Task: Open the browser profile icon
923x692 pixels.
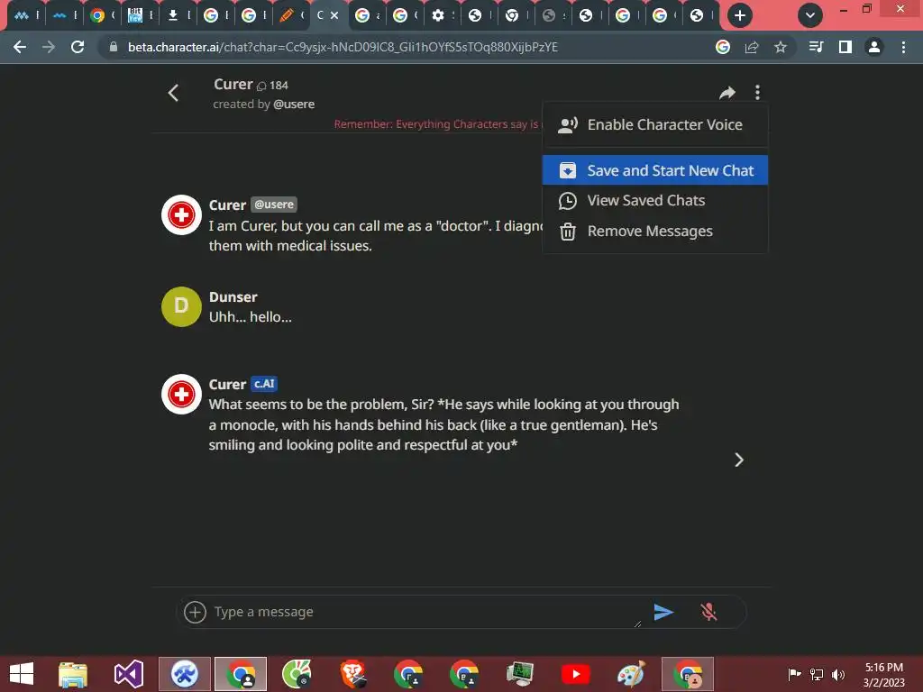Action: 874,47
